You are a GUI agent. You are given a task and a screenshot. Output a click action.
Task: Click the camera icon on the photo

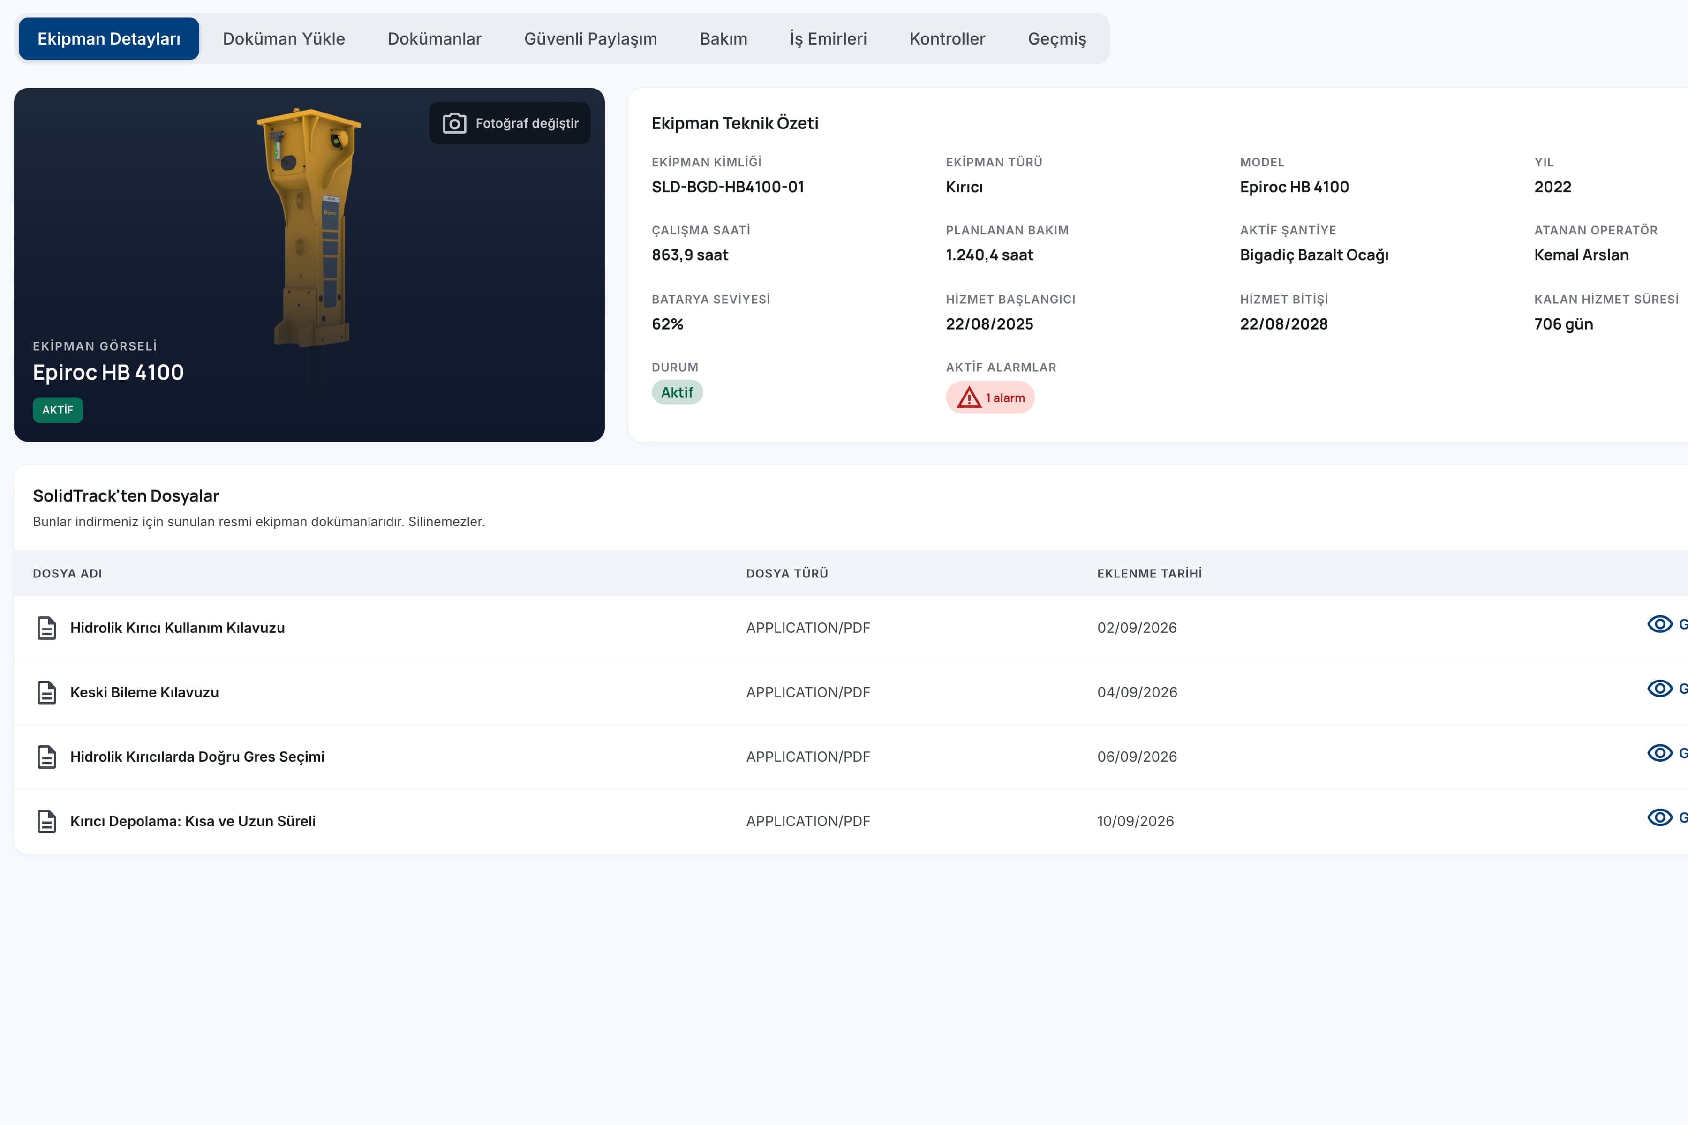454,123
